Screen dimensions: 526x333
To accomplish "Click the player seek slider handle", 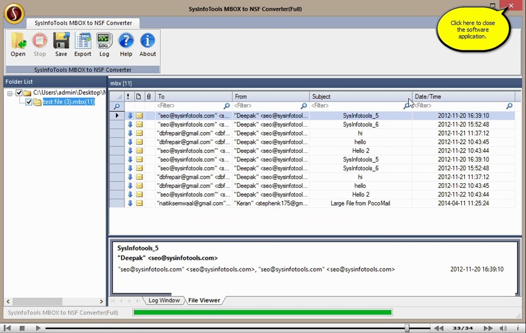I will click(407, 328).
